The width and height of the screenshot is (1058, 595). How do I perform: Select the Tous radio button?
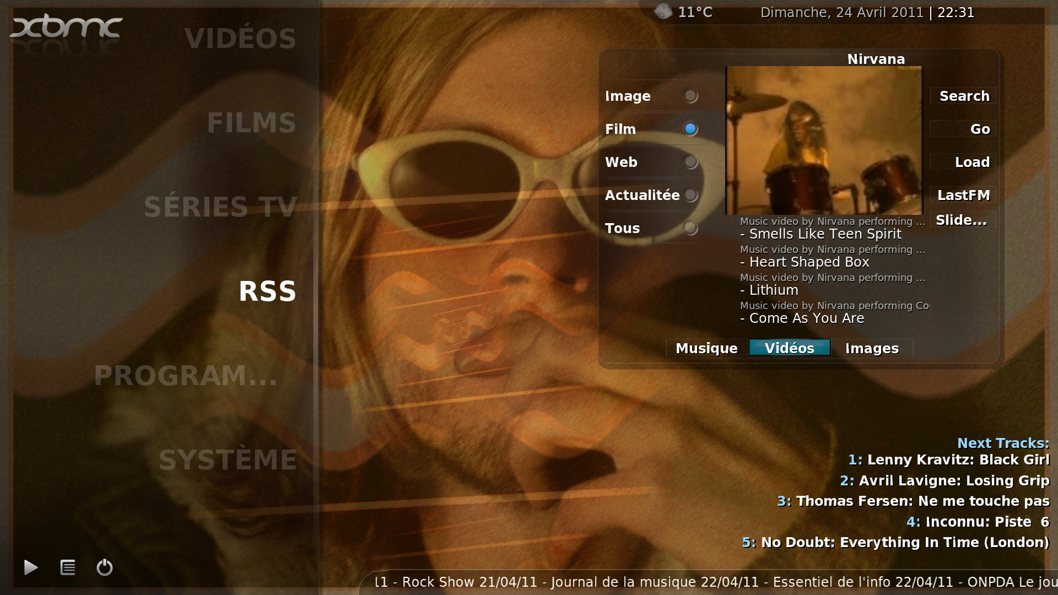click(690, 228)
